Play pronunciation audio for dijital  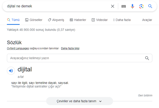11,71
